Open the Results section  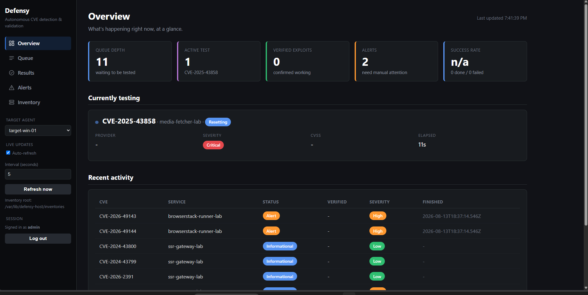pyautogui.click(x=38, y=73)
